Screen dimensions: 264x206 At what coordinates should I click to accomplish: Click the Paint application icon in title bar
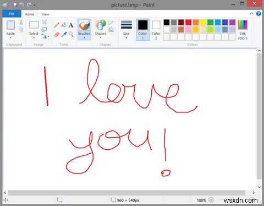pyautogui.click(x=5, y=4)
